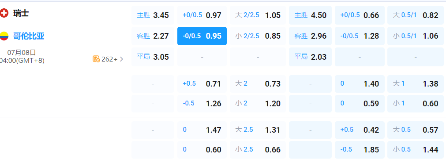This screenshot has height=163, width=446.
Task: Pick handicap 0 at 1.40
Action: [360, 84]
